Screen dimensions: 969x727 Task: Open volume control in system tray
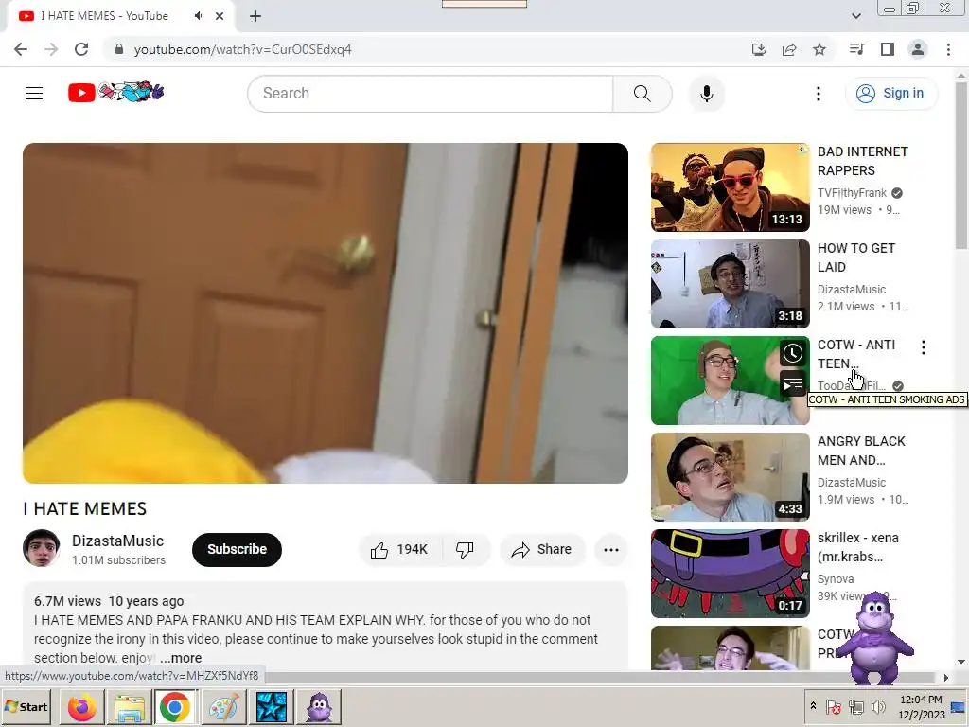(877, 706)
